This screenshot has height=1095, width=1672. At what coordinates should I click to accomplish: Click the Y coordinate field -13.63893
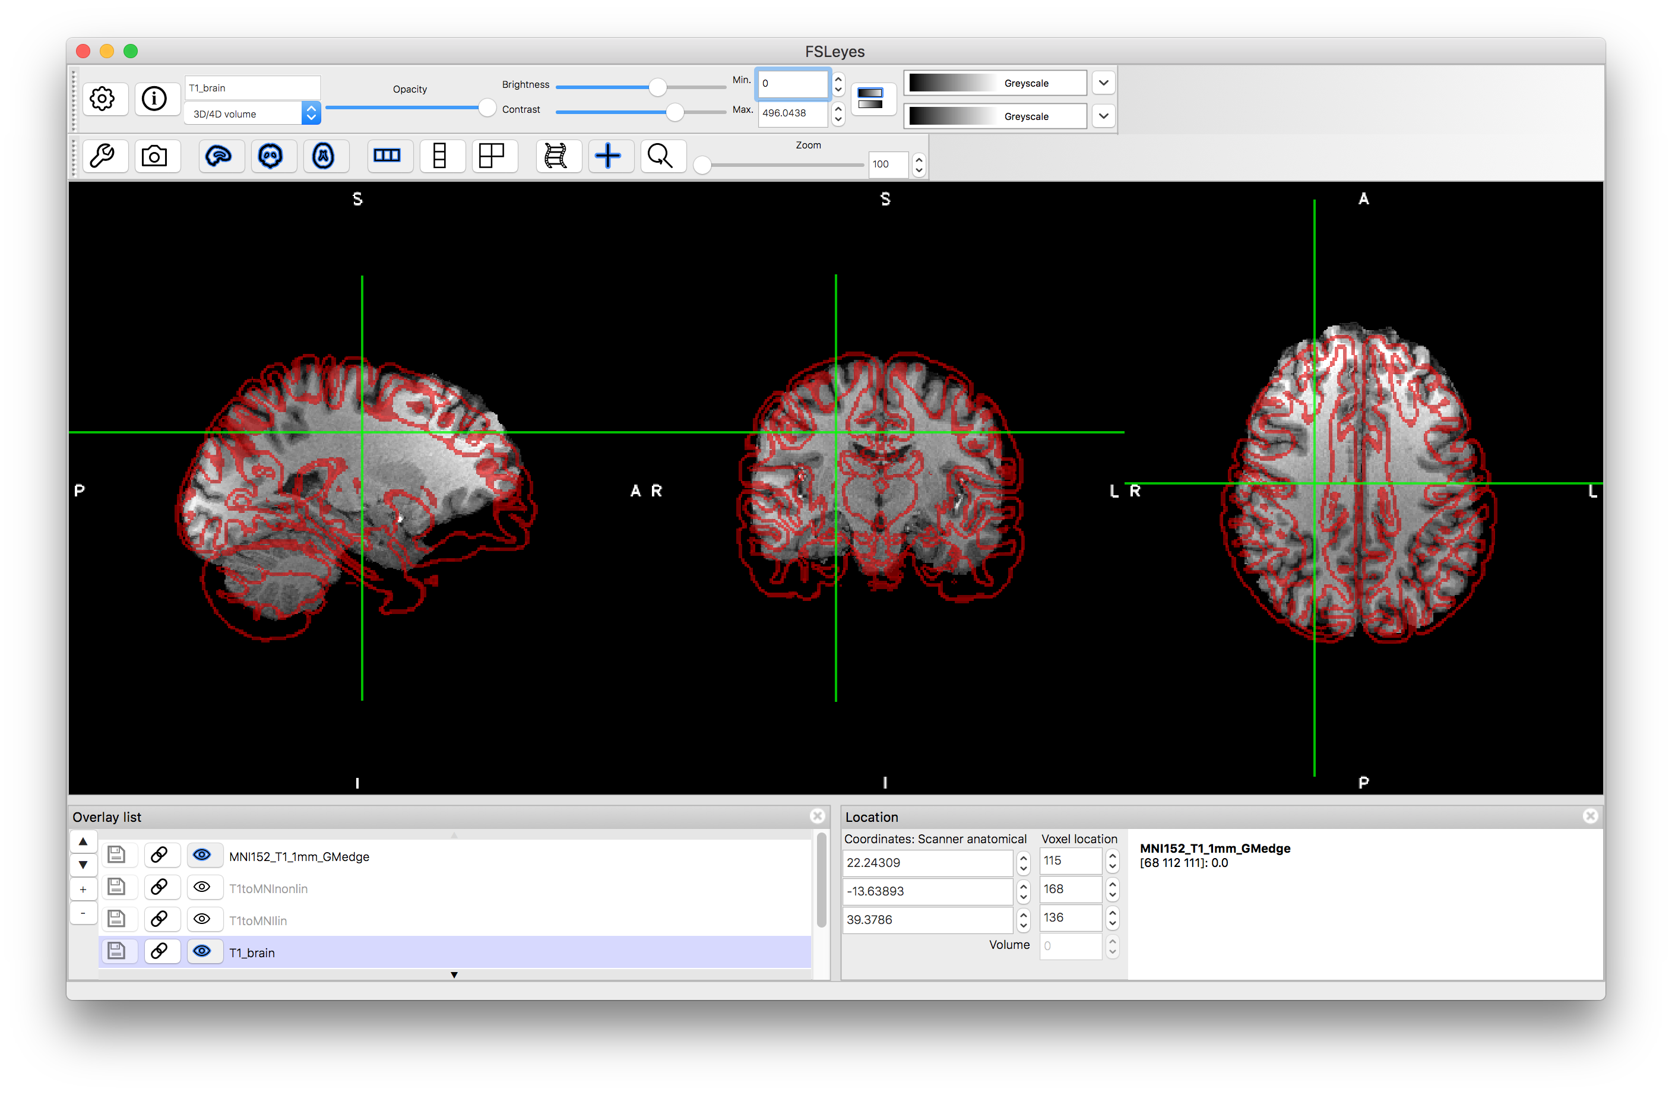pyautogui.click(x=927, y=891)
